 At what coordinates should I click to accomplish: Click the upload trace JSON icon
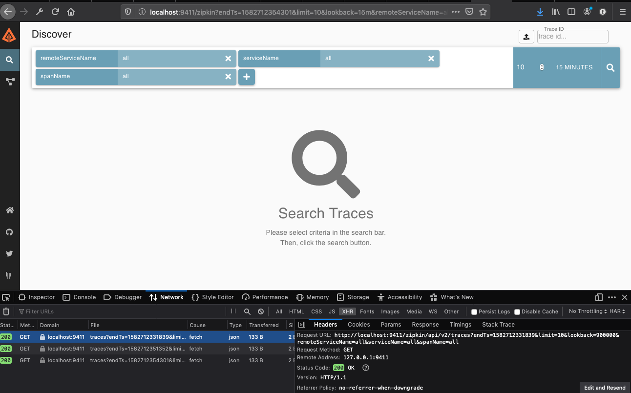(x=526, y=37)
